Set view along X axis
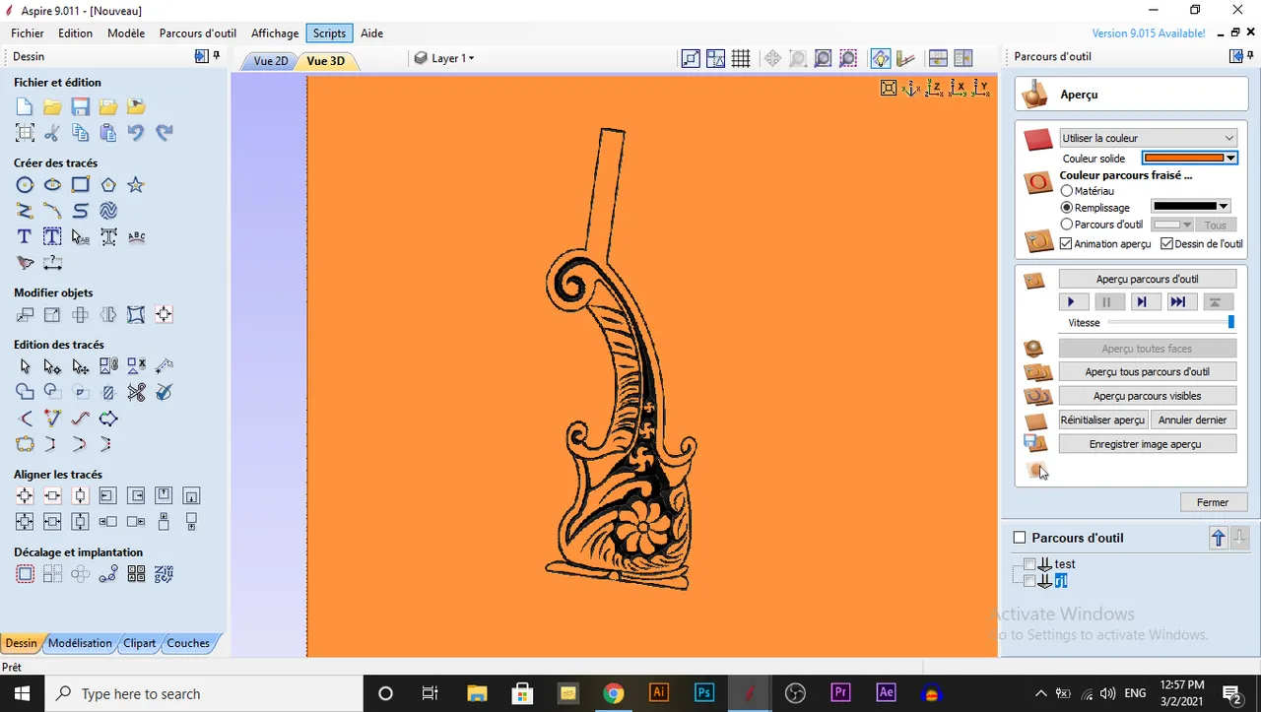 pyautogui.click(x=958, y=89)
